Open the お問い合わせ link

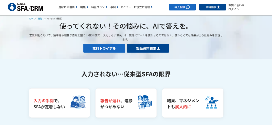(236, 5)
